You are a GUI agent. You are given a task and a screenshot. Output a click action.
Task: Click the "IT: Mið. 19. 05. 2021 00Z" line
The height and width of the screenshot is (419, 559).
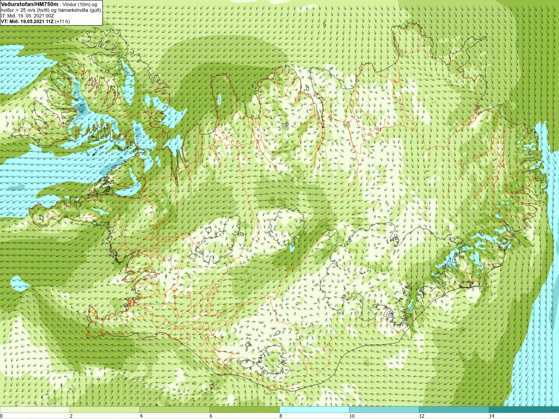point(28,16)
